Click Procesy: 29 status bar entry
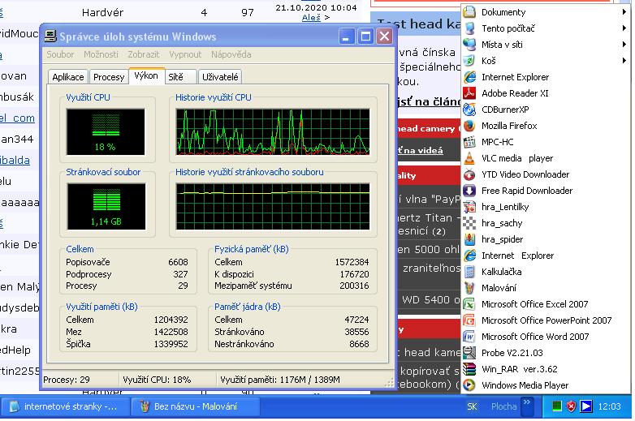This screenshot has width=635, height=421. 67,380
